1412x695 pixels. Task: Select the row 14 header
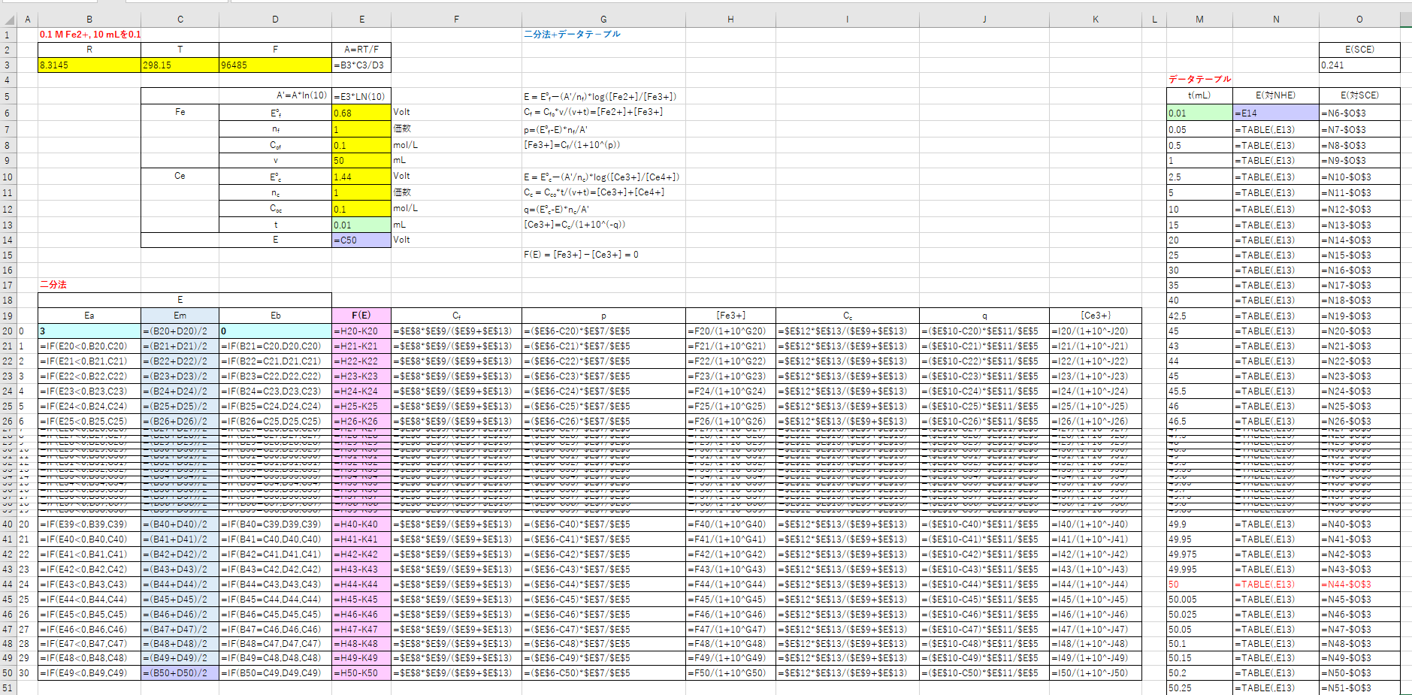8,240
